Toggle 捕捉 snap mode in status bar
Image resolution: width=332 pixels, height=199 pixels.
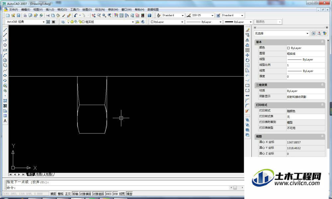(53, 194)
